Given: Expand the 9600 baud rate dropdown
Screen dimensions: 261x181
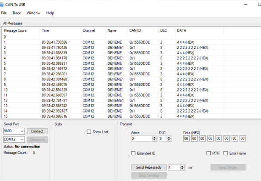Looking at the screenshot, I should [22, 131].
